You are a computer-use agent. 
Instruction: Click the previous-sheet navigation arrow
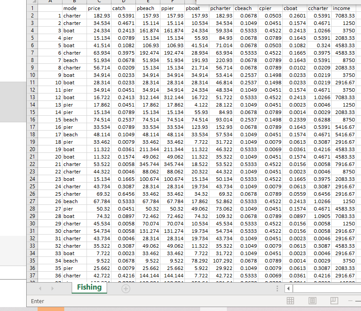[x=40, y=288]
